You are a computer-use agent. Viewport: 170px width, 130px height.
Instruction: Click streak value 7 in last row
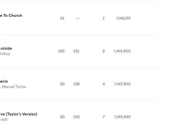[x=104, y=117]
